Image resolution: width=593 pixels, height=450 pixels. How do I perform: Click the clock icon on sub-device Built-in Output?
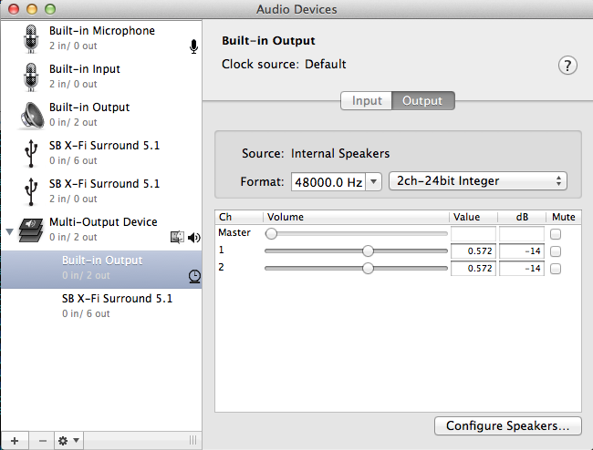pos(194,276)
